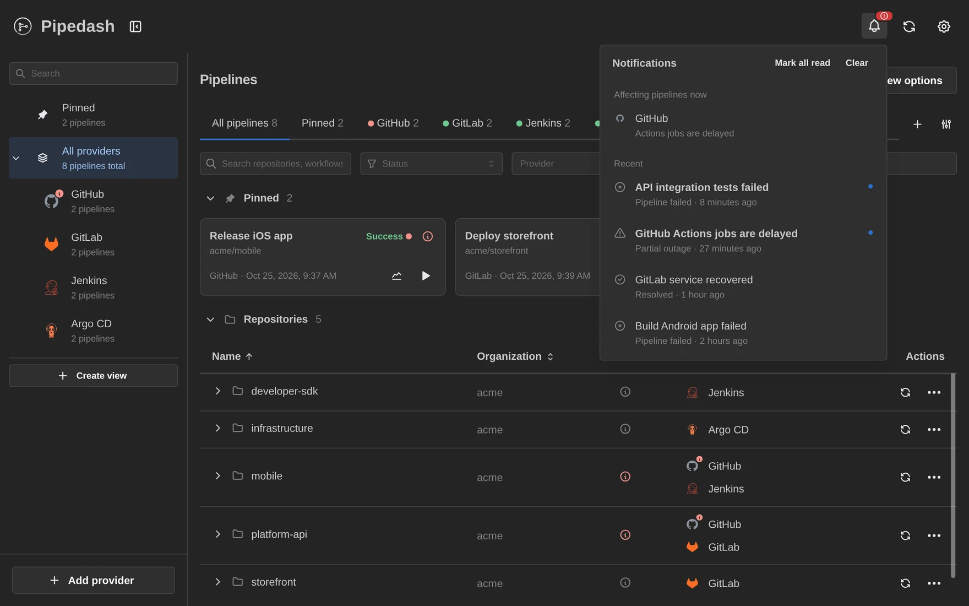Viewport: 969px width, 606px height.
Task: Click the info icon in developer-sdk row
Action: click(625, 392)
